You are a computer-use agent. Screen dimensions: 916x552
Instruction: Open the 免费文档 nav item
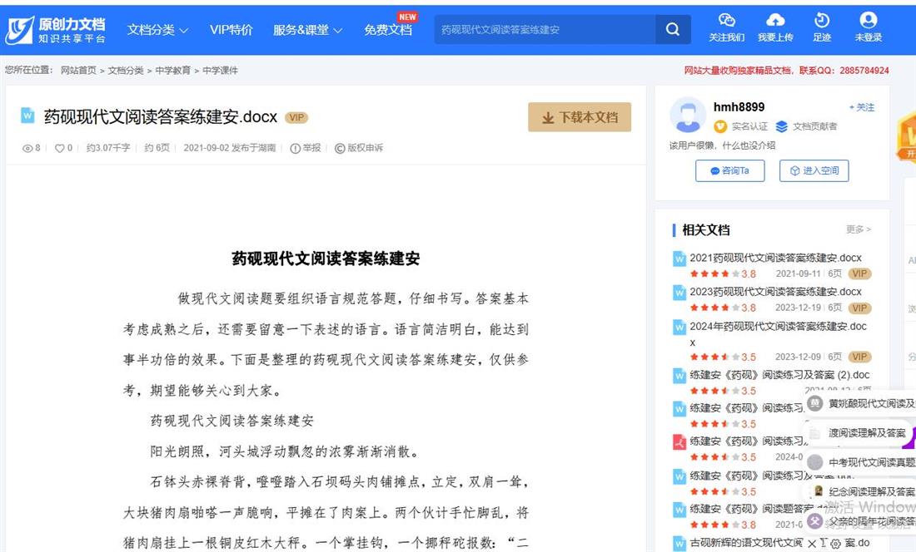coord(388,30)
